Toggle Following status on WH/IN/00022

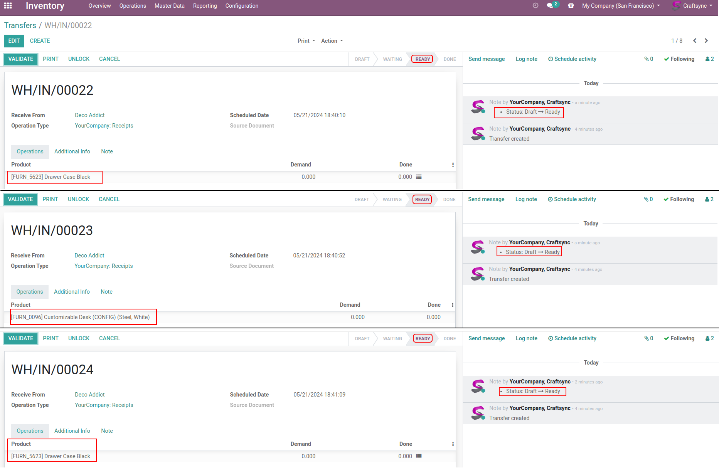679,59
